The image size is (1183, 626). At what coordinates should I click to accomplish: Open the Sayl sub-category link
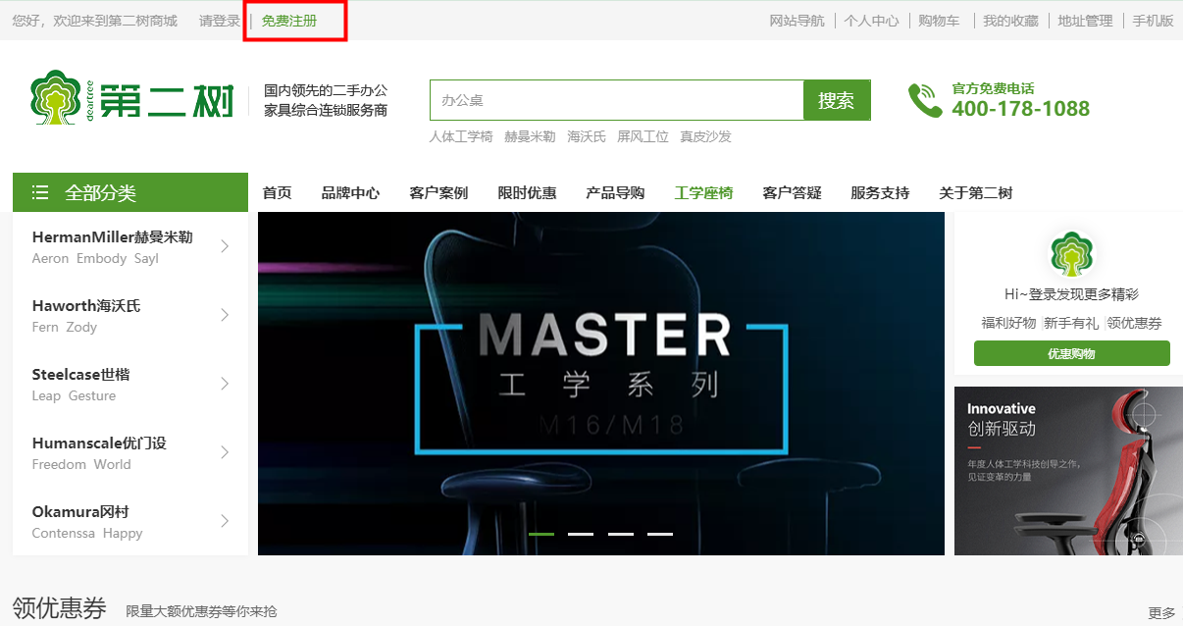146,259
